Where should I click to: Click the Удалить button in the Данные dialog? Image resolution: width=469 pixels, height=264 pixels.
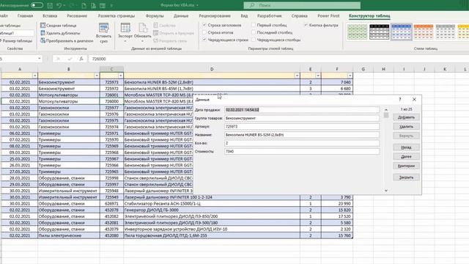406,127
